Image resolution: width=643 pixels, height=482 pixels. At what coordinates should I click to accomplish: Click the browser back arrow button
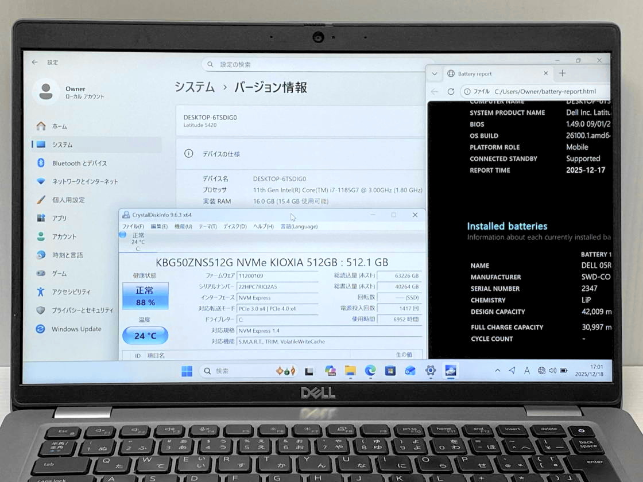435,91
